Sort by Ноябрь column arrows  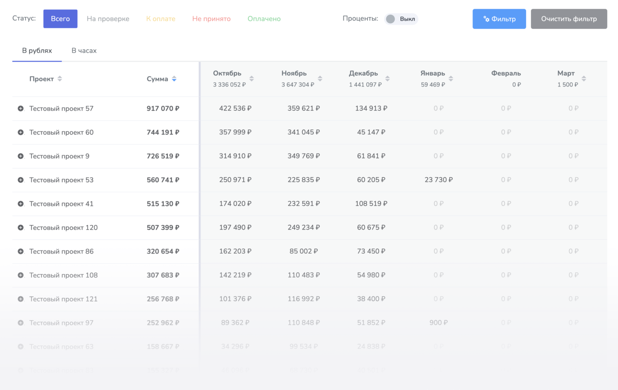click(x=320, y=79)
